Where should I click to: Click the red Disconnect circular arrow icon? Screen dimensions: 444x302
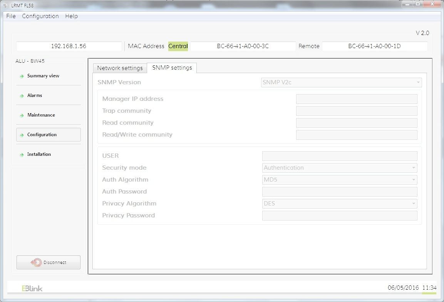tap(36, 262)
